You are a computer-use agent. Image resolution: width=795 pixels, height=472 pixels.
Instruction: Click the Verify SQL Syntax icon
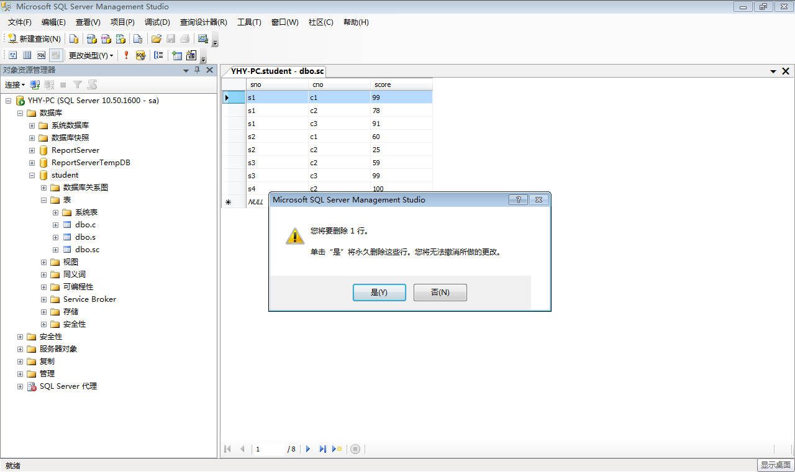pos(140,55)
